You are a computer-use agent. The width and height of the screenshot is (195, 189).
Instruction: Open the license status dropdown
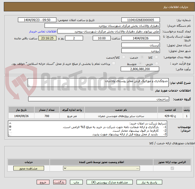coord(101,168)
